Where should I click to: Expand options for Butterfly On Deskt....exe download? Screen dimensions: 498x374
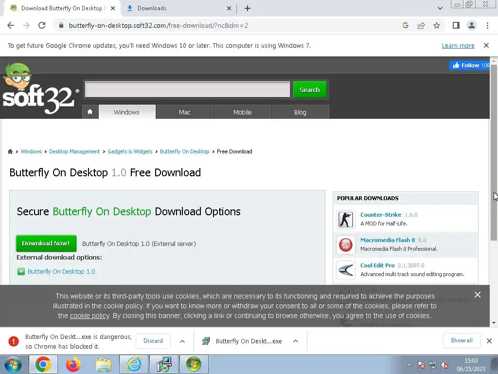296,341
